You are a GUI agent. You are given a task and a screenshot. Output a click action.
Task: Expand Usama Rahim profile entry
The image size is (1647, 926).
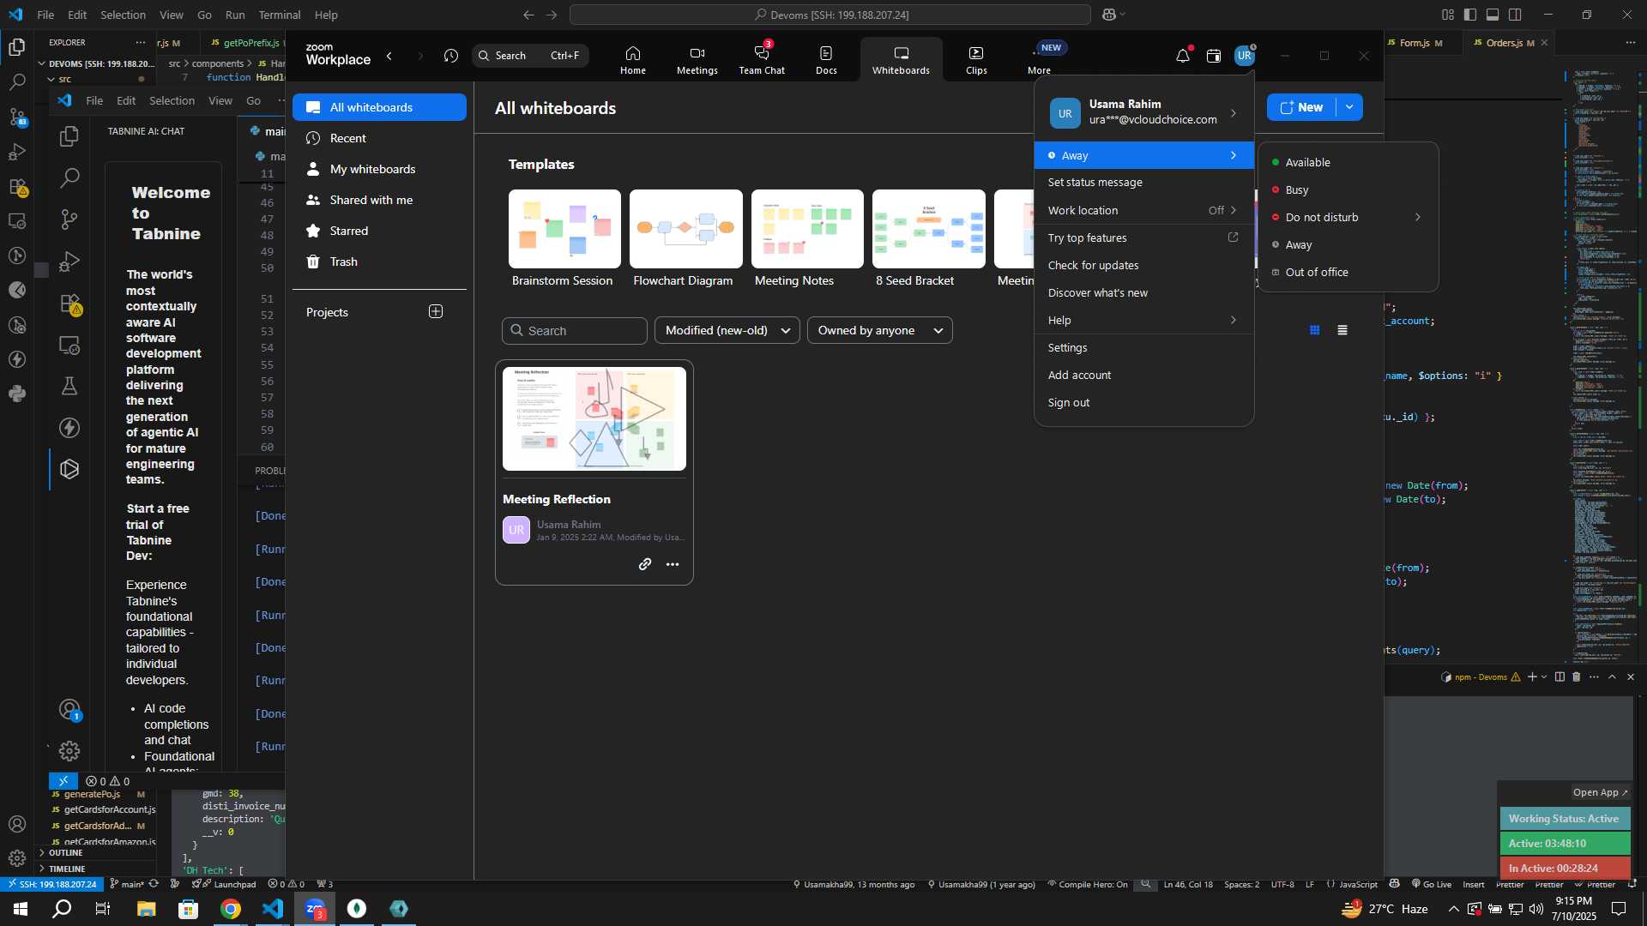coord(1144,112)
